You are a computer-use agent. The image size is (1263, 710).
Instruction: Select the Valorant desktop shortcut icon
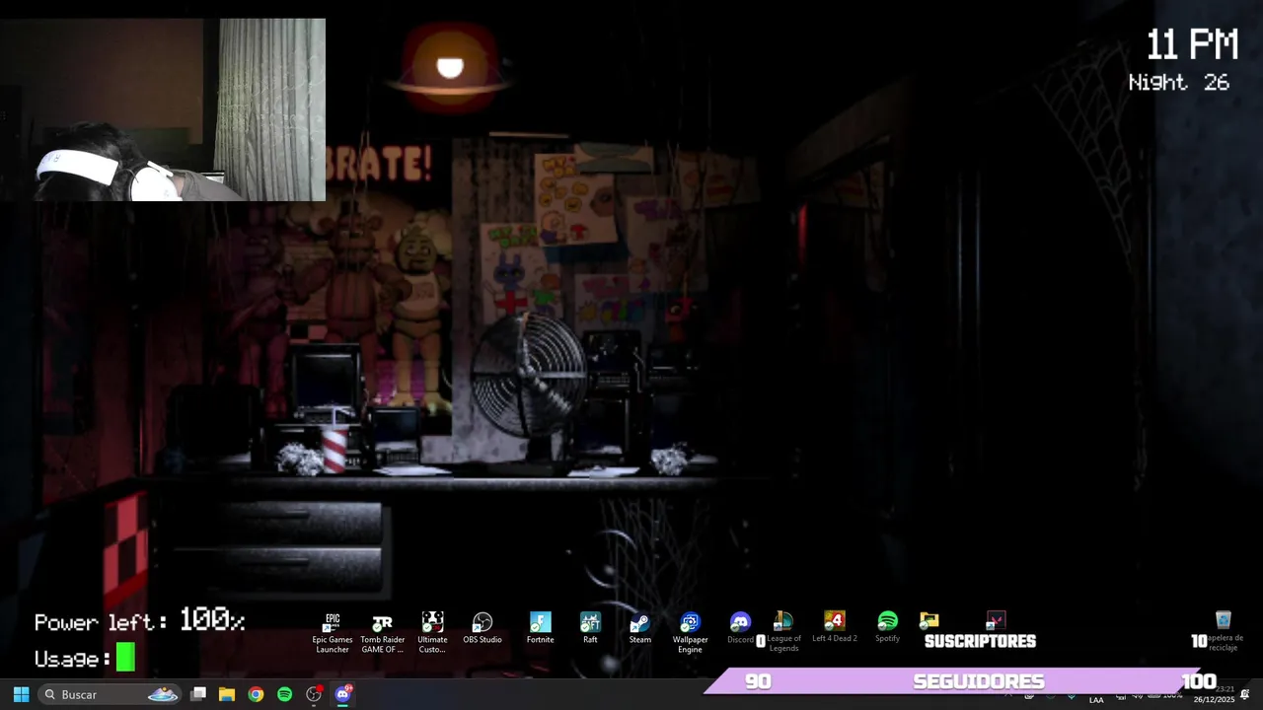[996, 620]
